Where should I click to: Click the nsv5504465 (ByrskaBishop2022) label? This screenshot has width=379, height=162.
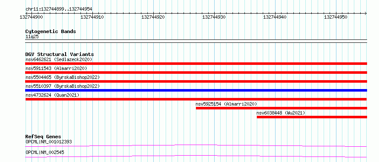pos(63,77)
